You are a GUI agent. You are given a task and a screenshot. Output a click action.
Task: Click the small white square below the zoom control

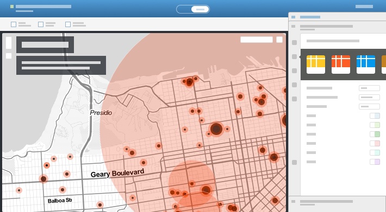(x=9, y=56)
